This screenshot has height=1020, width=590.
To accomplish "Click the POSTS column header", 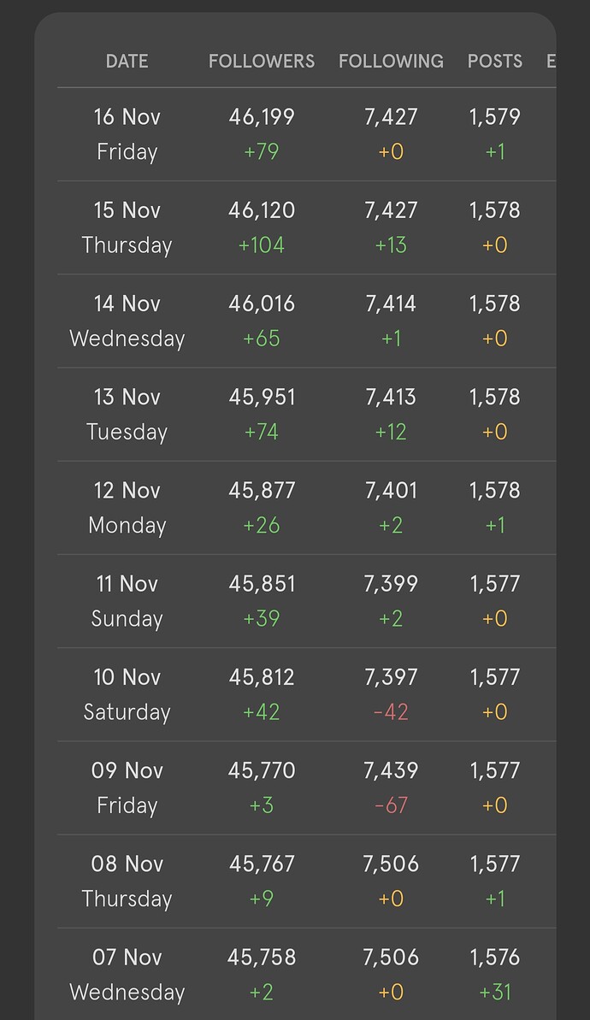I will pyautogui.click(x=494, y=62).
